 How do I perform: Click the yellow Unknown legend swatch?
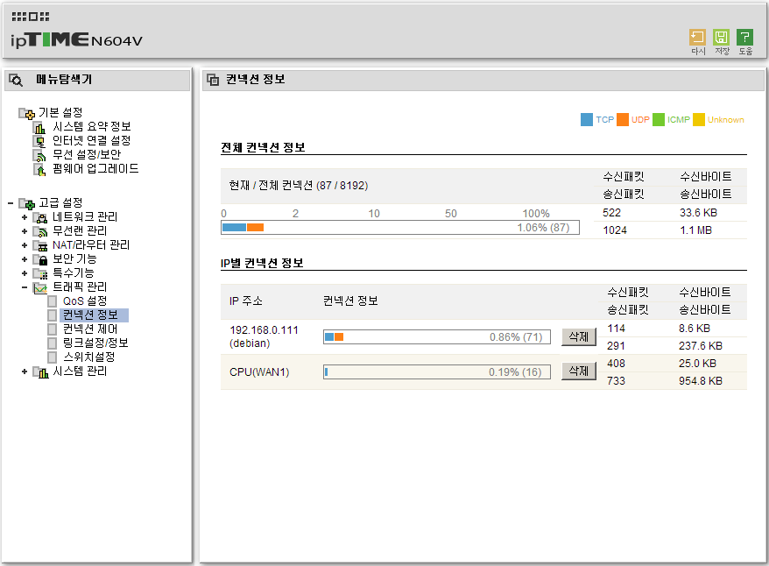(699, 120)
